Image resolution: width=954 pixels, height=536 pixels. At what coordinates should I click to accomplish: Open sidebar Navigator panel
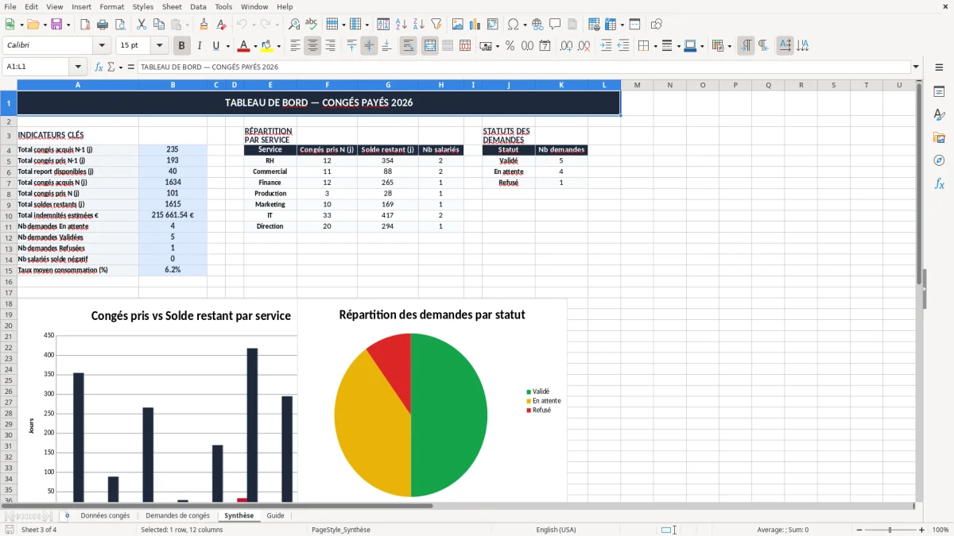coord(939,160)
